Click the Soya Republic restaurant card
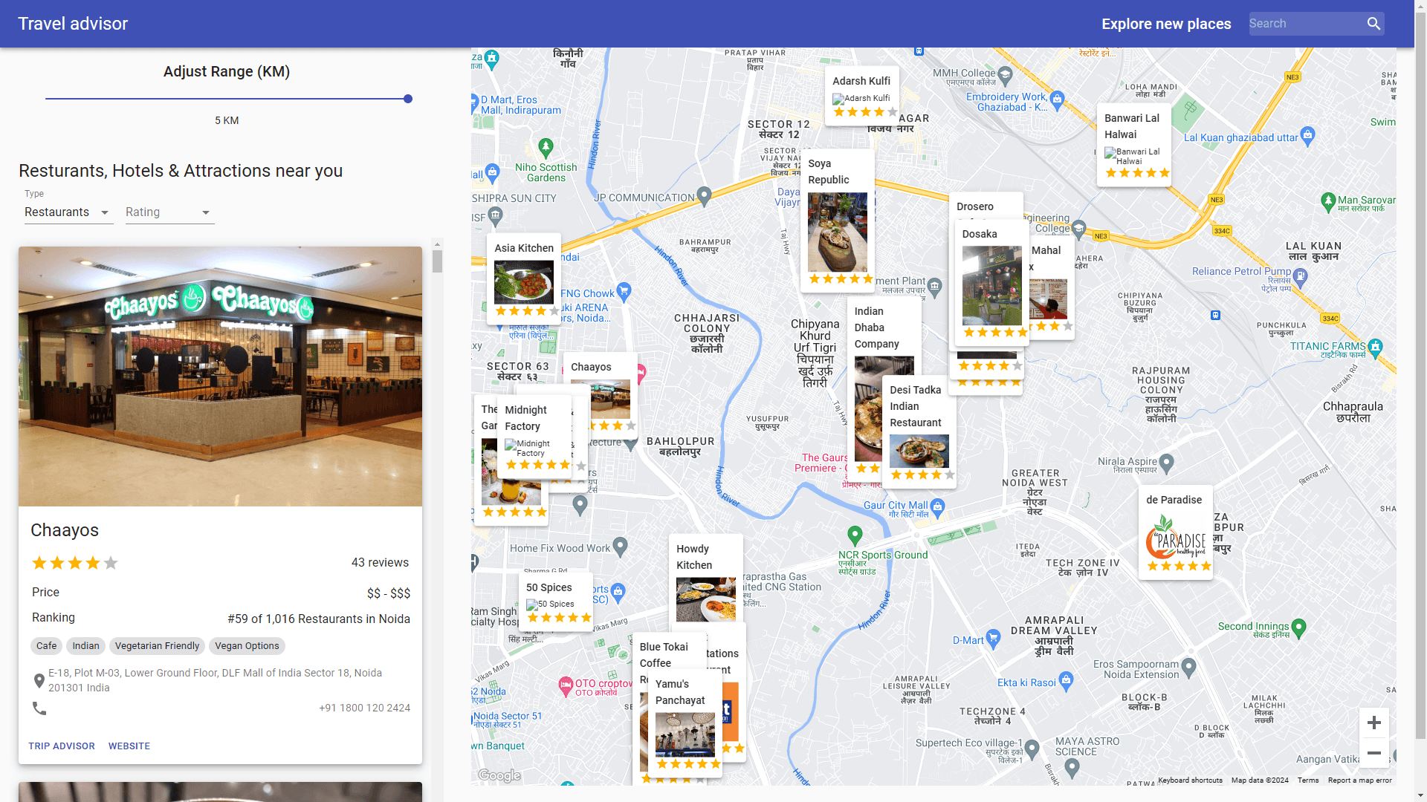This screenshot has width=1427, height=802. (x=837, y=221)
